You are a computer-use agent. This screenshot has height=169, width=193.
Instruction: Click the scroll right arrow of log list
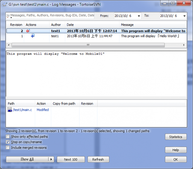(184, 45)
